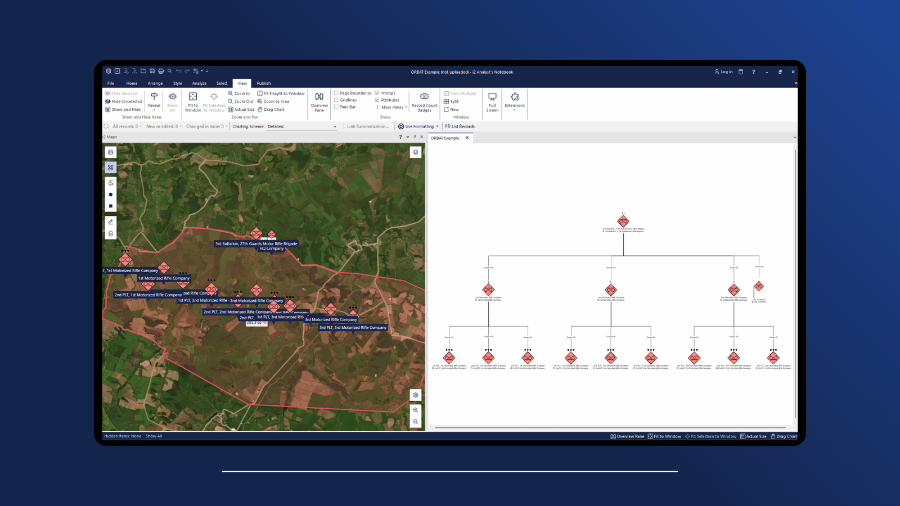900x506 pixels.
Task: Click the chart horizontal scrollbar
Action: click(610, 428)
